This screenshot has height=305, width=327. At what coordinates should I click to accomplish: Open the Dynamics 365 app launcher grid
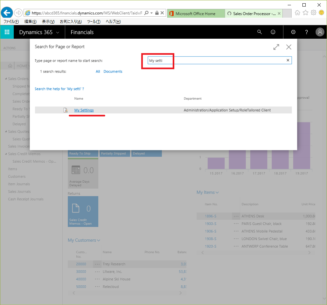7,32
